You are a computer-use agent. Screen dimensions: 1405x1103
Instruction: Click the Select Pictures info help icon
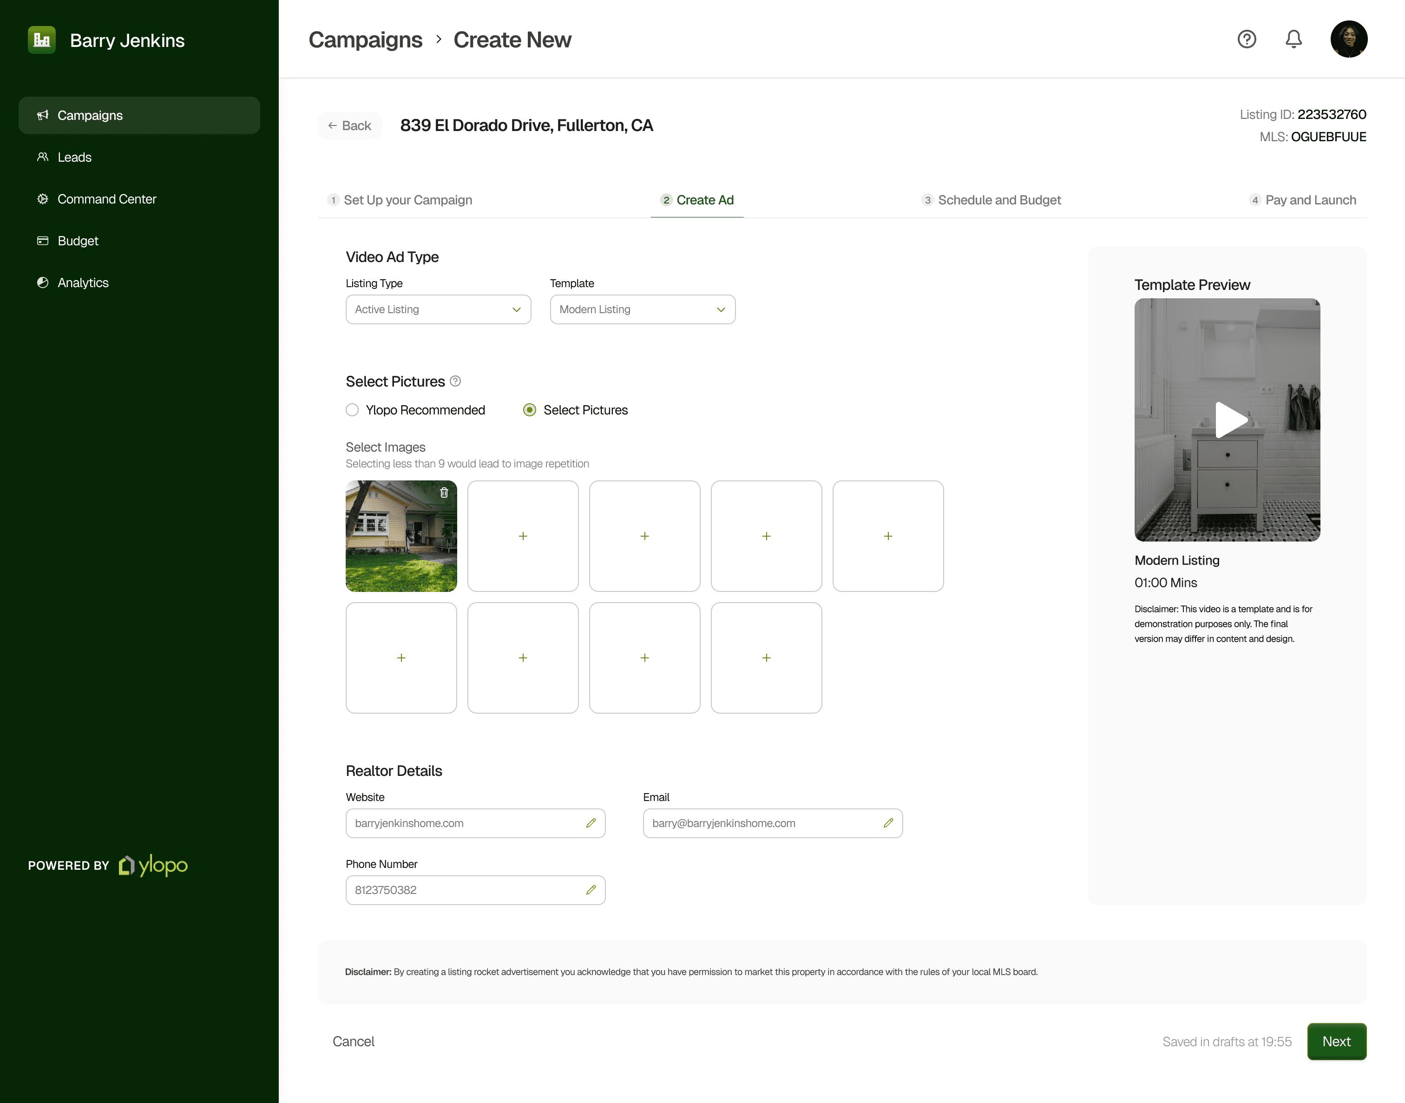[455, 381]
